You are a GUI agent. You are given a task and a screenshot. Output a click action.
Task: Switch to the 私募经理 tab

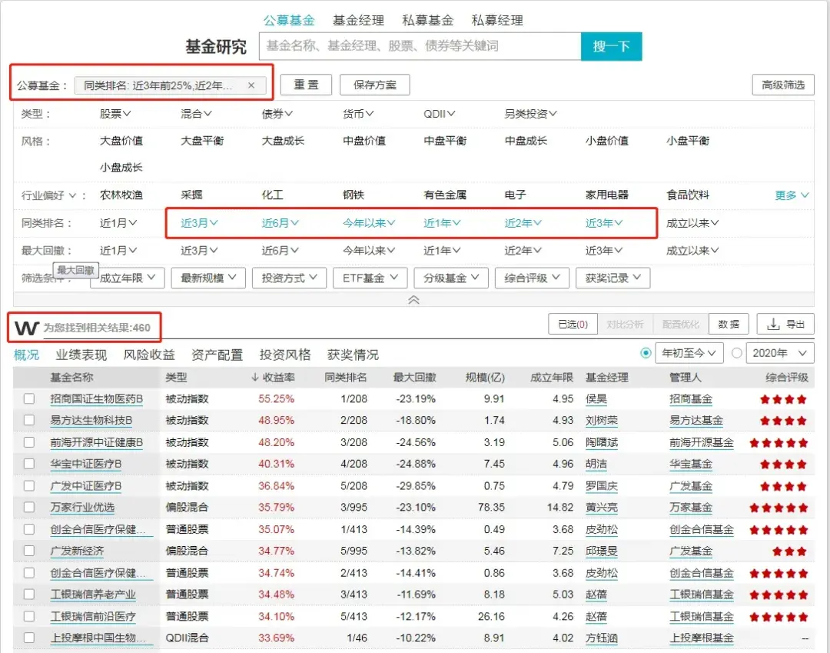click(497, 20)
